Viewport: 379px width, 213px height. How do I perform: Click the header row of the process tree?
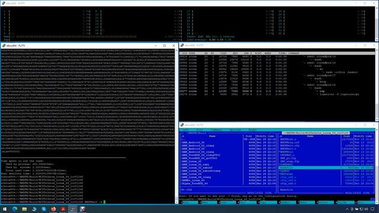[277, 53]
